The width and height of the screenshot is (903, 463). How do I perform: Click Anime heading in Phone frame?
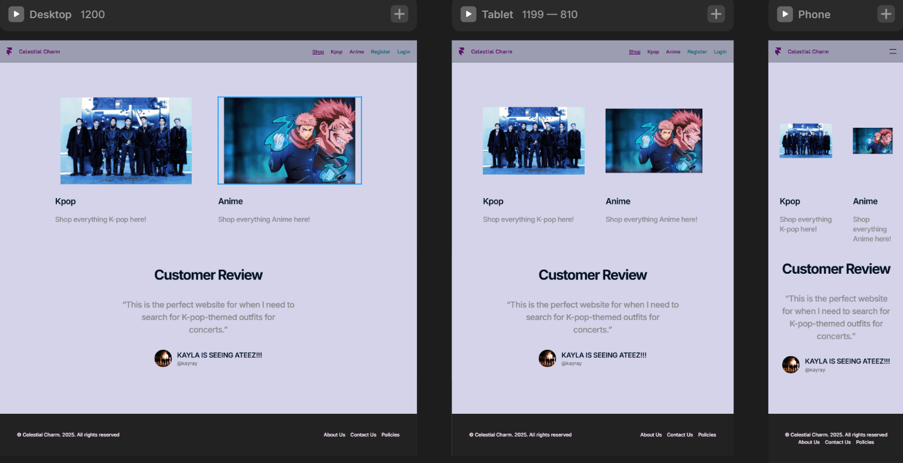click(865, 201)
